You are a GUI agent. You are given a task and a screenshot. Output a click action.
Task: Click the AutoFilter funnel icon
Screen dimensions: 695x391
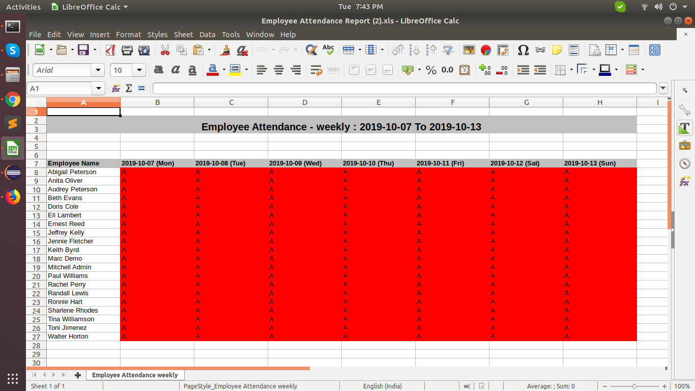click(448, 50)
